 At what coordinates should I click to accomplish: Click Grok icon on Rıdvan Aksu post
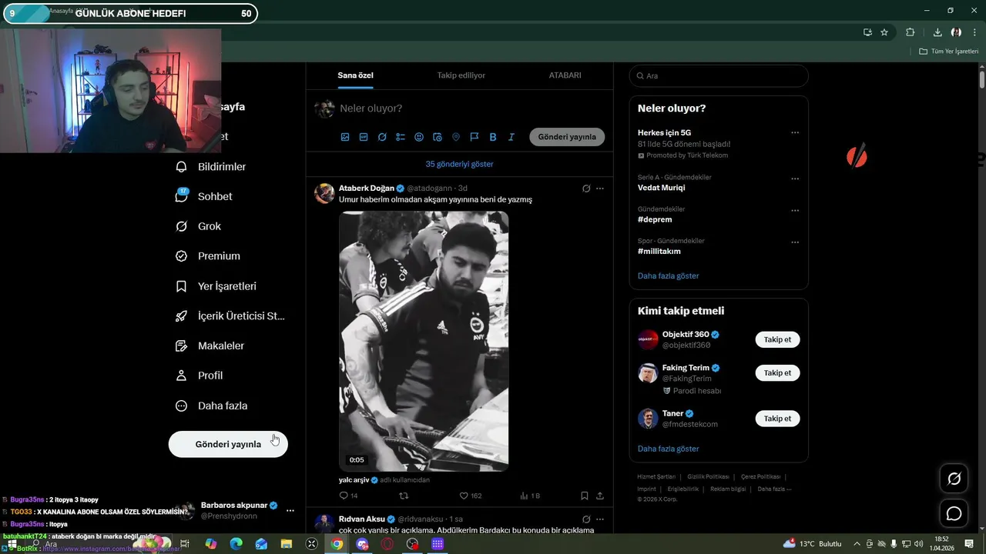(586, 519)
